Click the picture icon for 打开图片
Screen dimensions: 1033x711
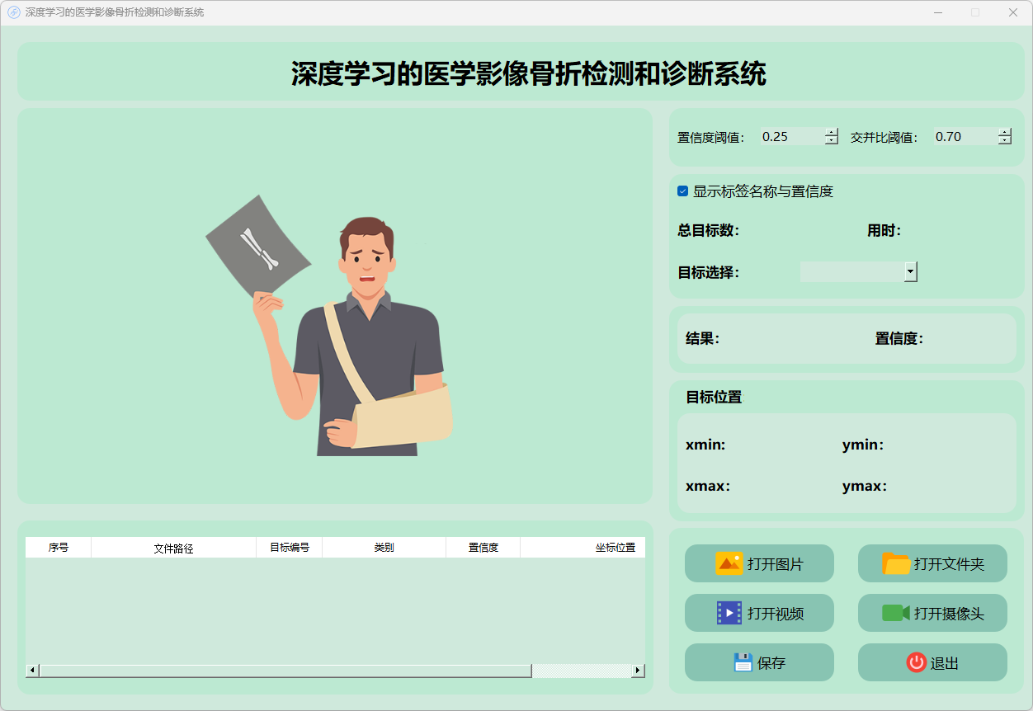pyautogui.click(x=729, y=564)
